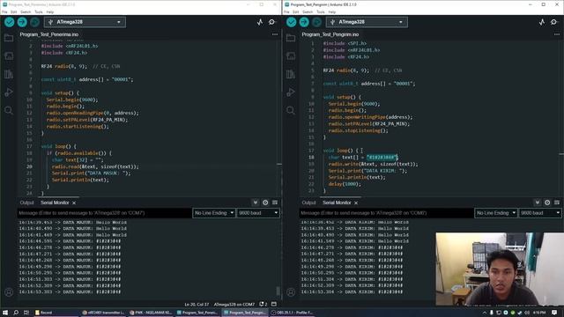Start debugging in the Pengirim window

click(316, 22)
